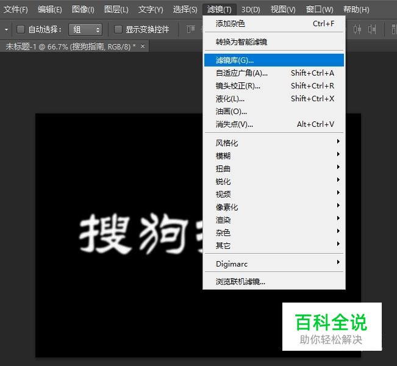This screenshot has width=397, height=366.
Task: Open the 文件(F) menu
Action: 16,10
